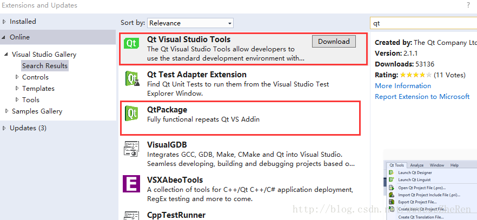
Task: Click the VSXAbeoTools purple E icon
Action: click(131, 184)
